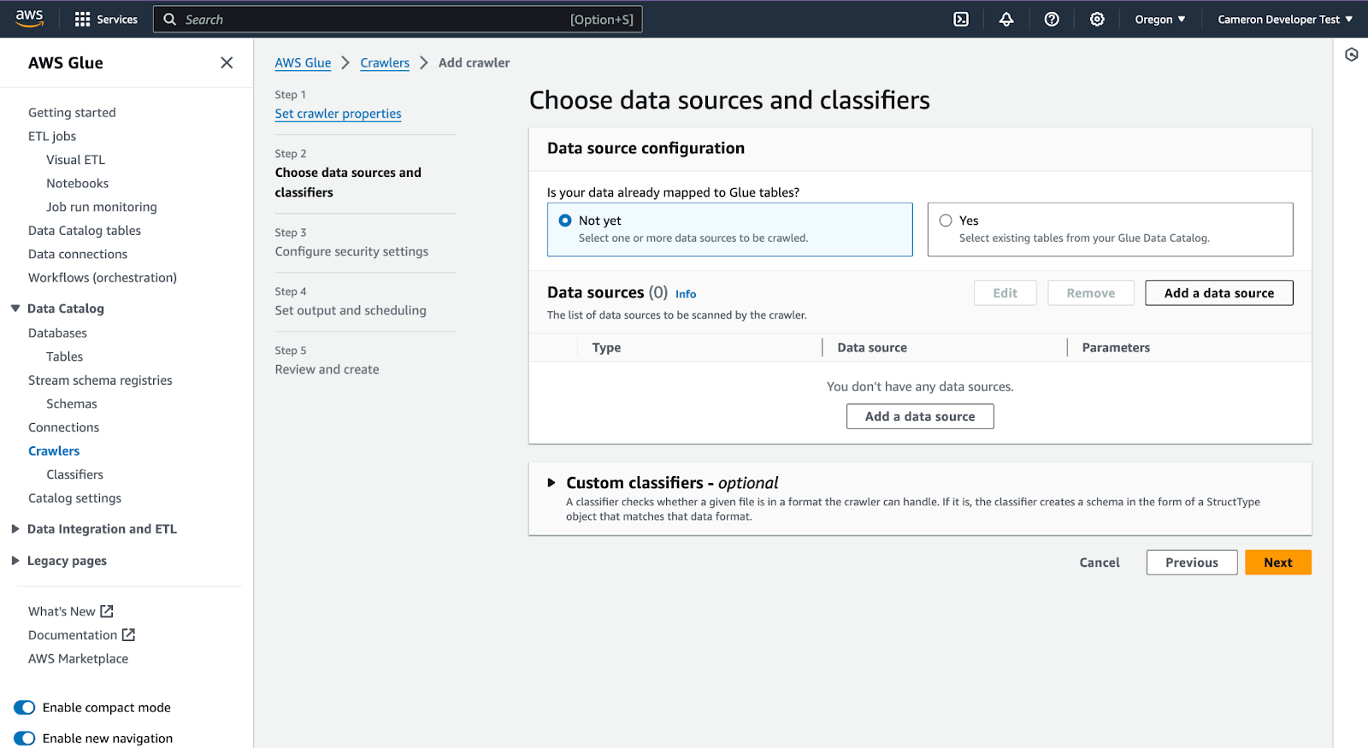Viewport: 1368px width, 748px height.
Task: Go to Visual ETL
Action: pos(75,160)
